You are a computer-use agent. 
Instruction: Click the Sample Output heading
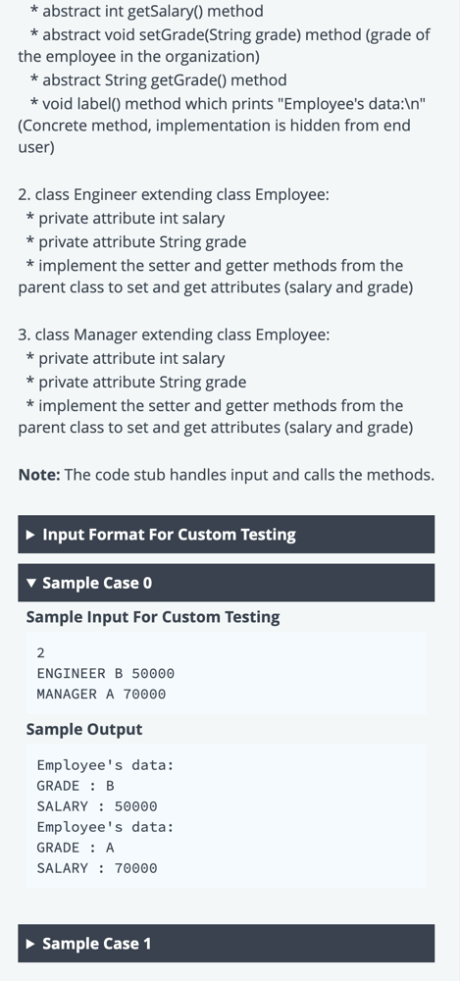[84, 729]
